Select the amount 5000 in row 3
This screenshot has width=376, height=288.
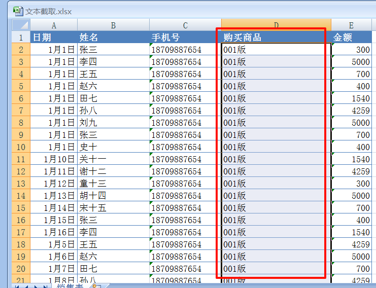351,61
